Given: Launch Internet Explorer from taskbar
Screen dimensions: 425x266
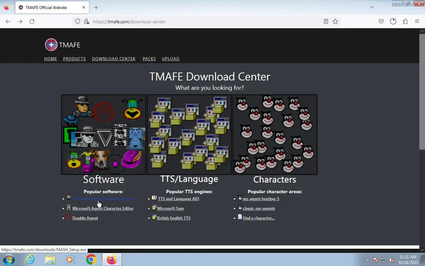Looking at the screenshot, I should tap(30, 259).
